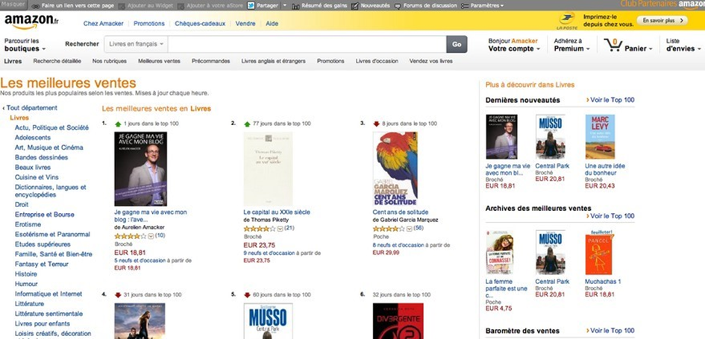Image resolution: width=705 pixels, height=339 pixels.
Task: Expand the Votre compte menu
Action: click(x=514, y=48)
